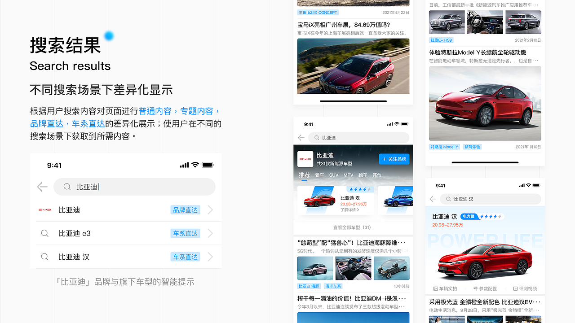The width and height of the screenshot is (575, 323).
Task: Select the 推荐 tab
Action: (x=304, y=175)
